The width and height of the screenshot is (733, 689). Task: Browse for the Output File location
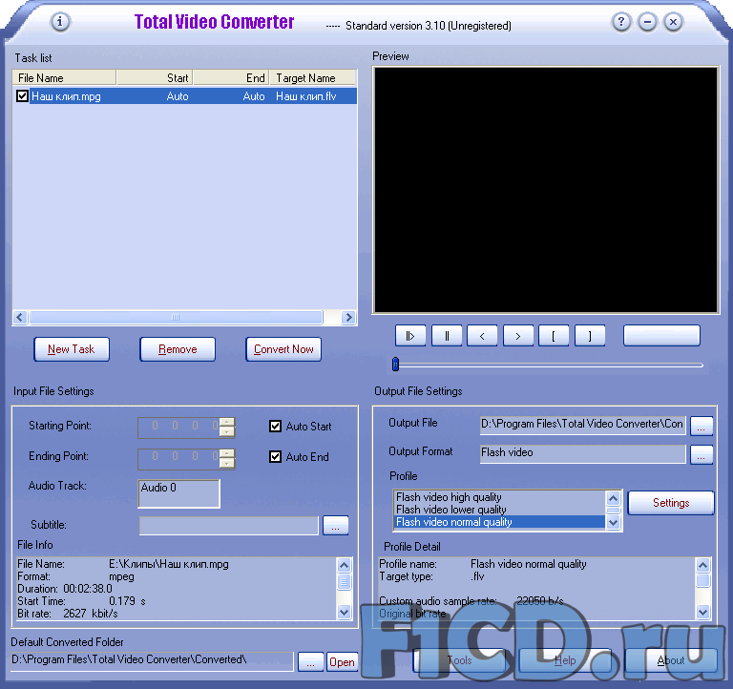pos(702,426)
